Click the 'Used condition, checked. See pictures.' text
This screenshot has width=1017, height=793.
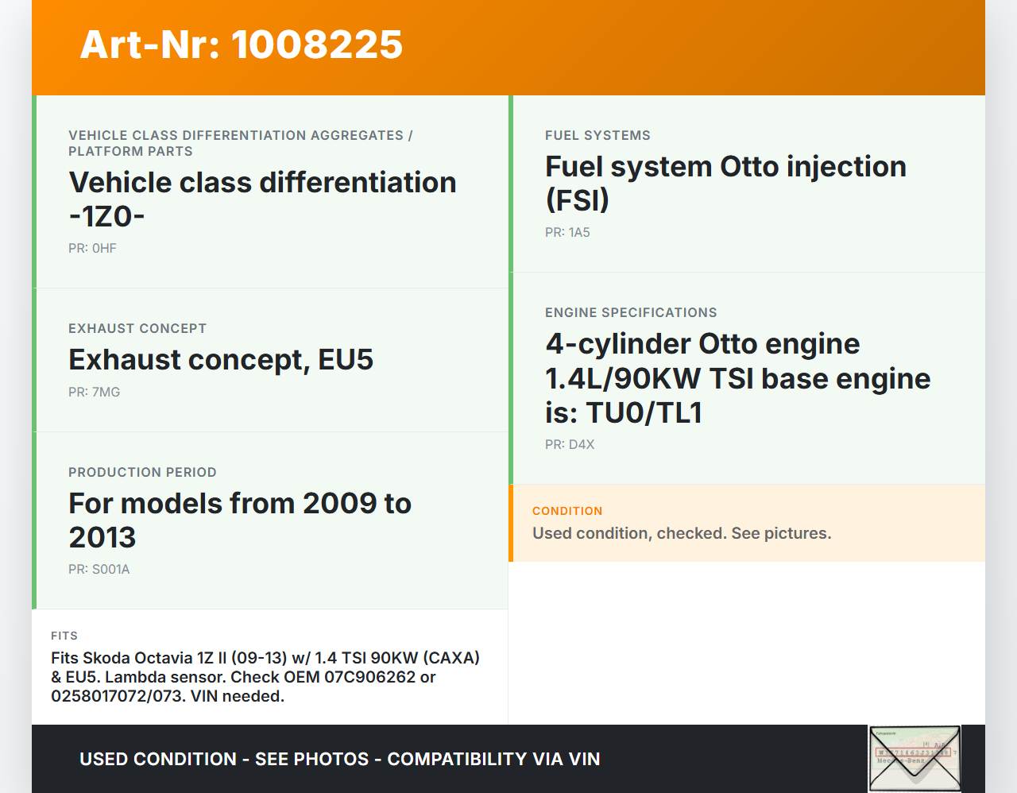682,533
